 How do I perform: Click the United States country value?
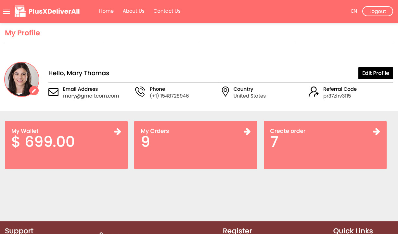point(250,96)
